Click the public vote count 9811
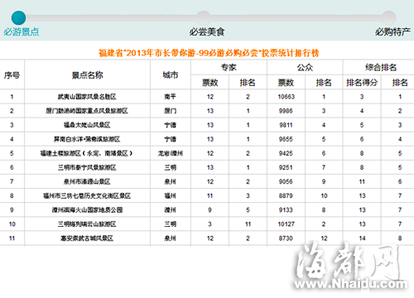Image resolution: width=414 pixels, height=298 pixels. click(286, 125)
